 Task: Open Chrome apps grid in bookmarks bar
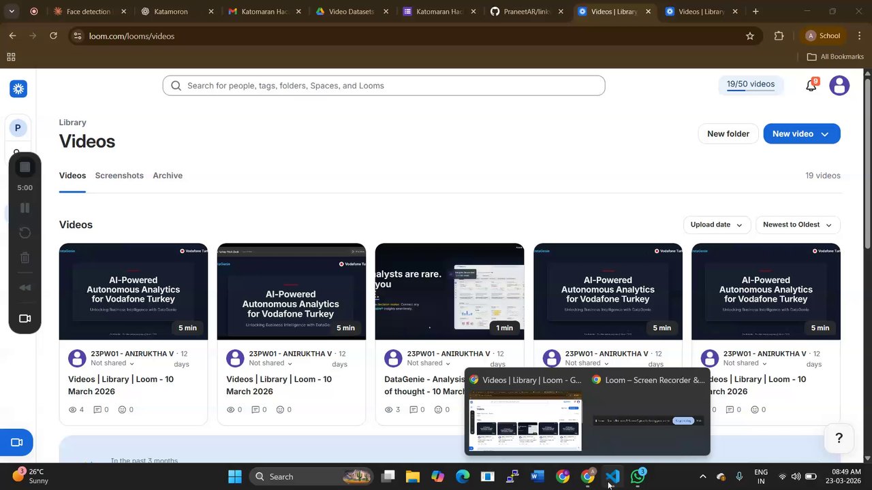pos(11,57)
